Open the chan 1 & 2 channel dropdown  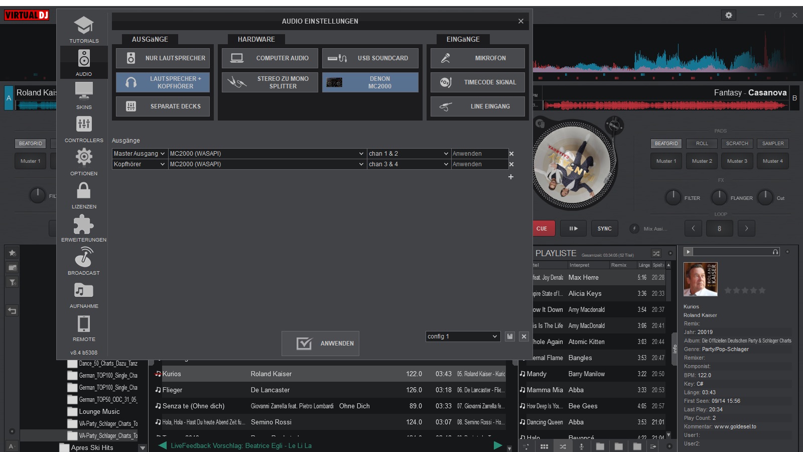409,154
